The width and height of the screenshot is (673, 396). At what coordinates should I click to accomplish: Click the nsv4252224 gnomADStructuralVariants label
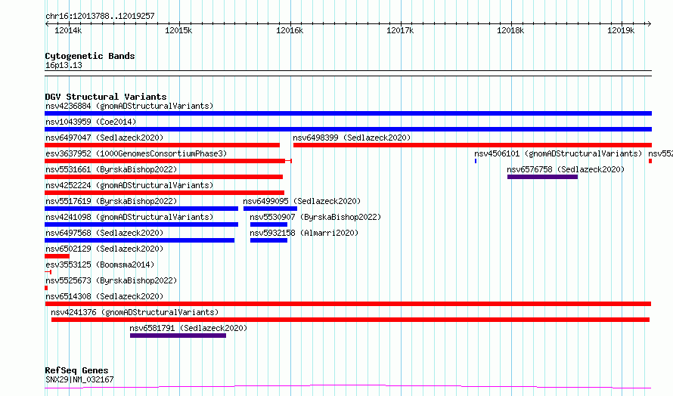129,185
